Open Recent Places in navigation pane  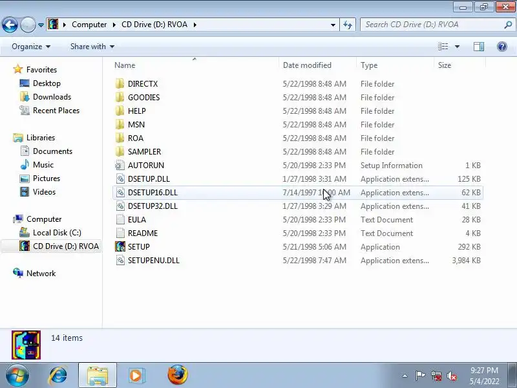56,110
